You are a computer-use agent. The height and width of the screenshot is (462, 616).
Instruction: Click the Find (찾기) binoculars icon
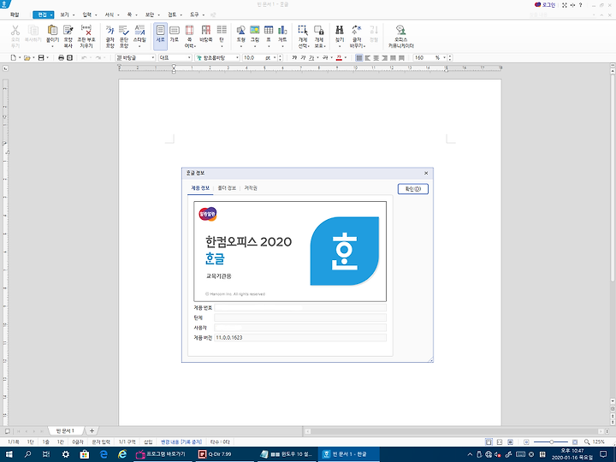(x=340, y=31)
